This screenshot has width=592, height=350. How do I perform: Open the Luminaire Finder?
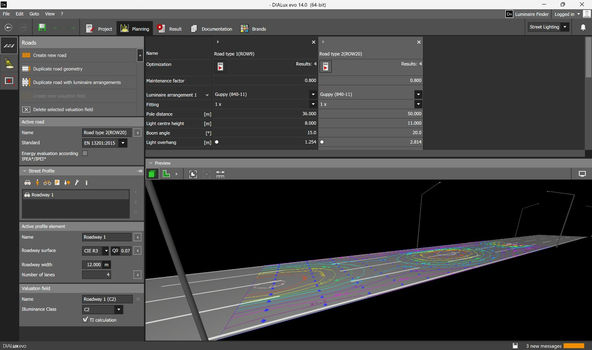528,14
